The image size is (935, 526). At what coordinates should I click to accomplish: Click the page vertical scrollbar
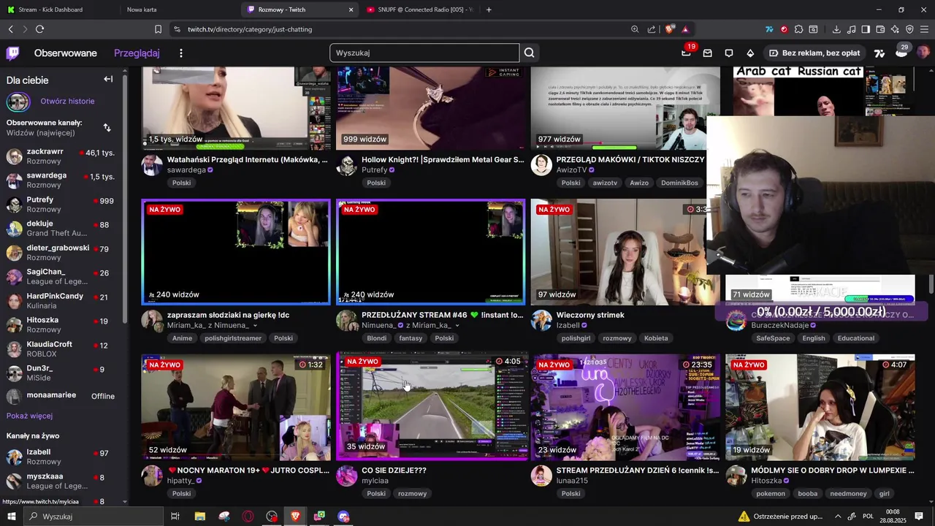pyautogui.click(x=931, y=285)
